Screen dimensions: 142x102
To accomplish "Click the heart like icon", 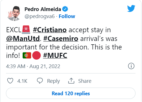I will tap(10, 81).
